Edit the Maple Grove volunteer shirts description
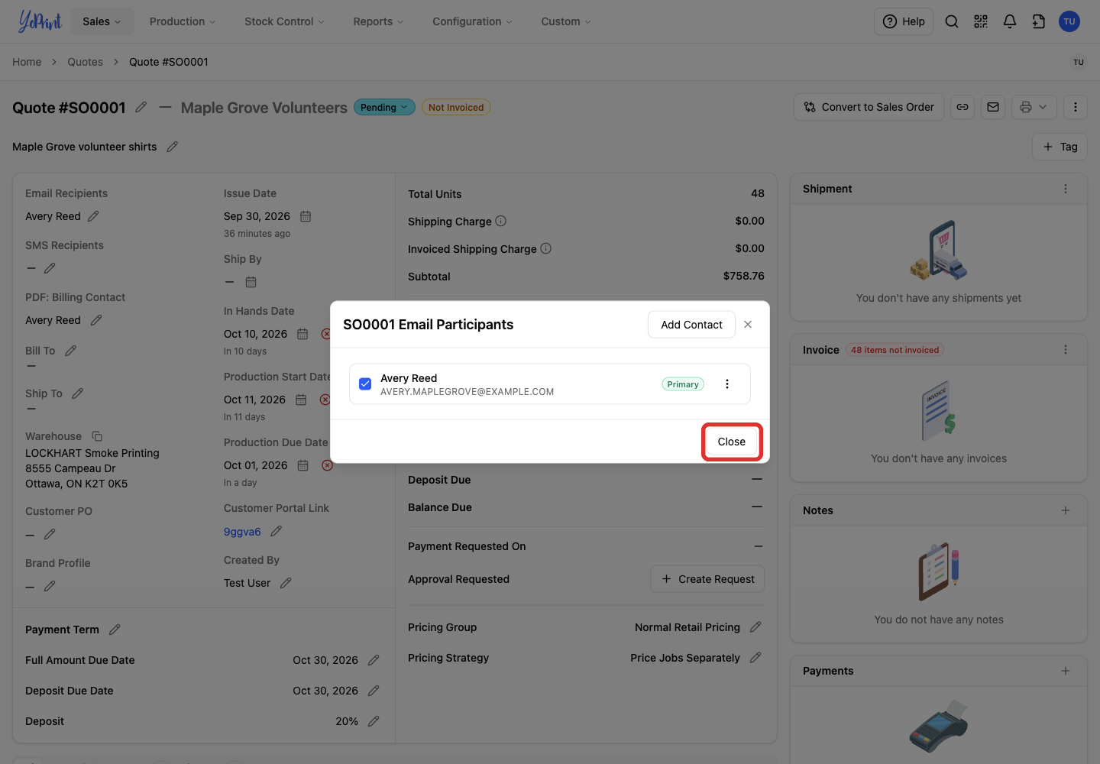Screen dimensions: 1100x764 coord(173,147)
